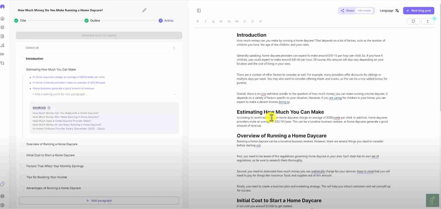
Task: Open source How Much Does a Home Daycare Provider Make
Action: click(62, 121)
